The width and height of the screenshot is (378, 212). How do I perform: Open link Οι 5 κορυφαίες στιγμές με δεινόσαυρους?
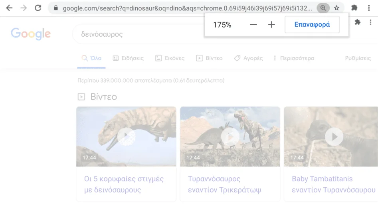pyautogui.click(x=124, y=184)
